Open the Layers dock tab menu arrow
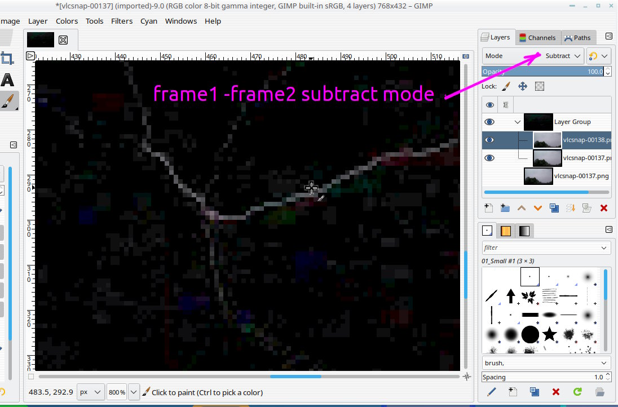The width and height of the screenshot is (618, 407). (x=608, y=36)
